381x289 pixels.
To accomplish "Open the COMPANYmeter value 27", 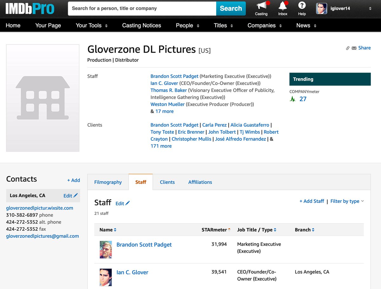I will (x=303, y=99).
